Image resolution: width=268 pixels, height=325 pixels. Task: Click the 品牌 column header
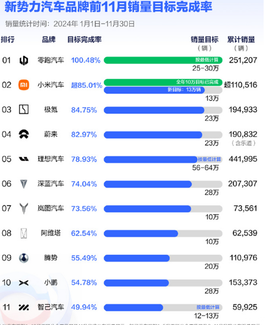[49, 39]
